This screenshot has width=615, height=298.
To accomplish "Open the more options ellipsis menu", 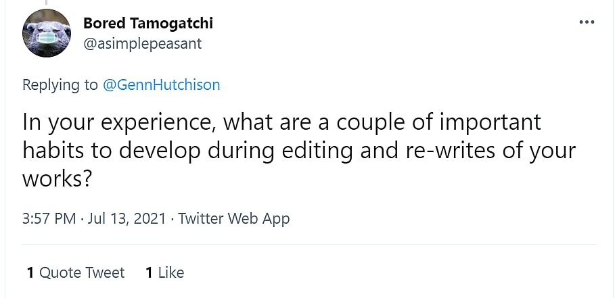I will 586,22.
